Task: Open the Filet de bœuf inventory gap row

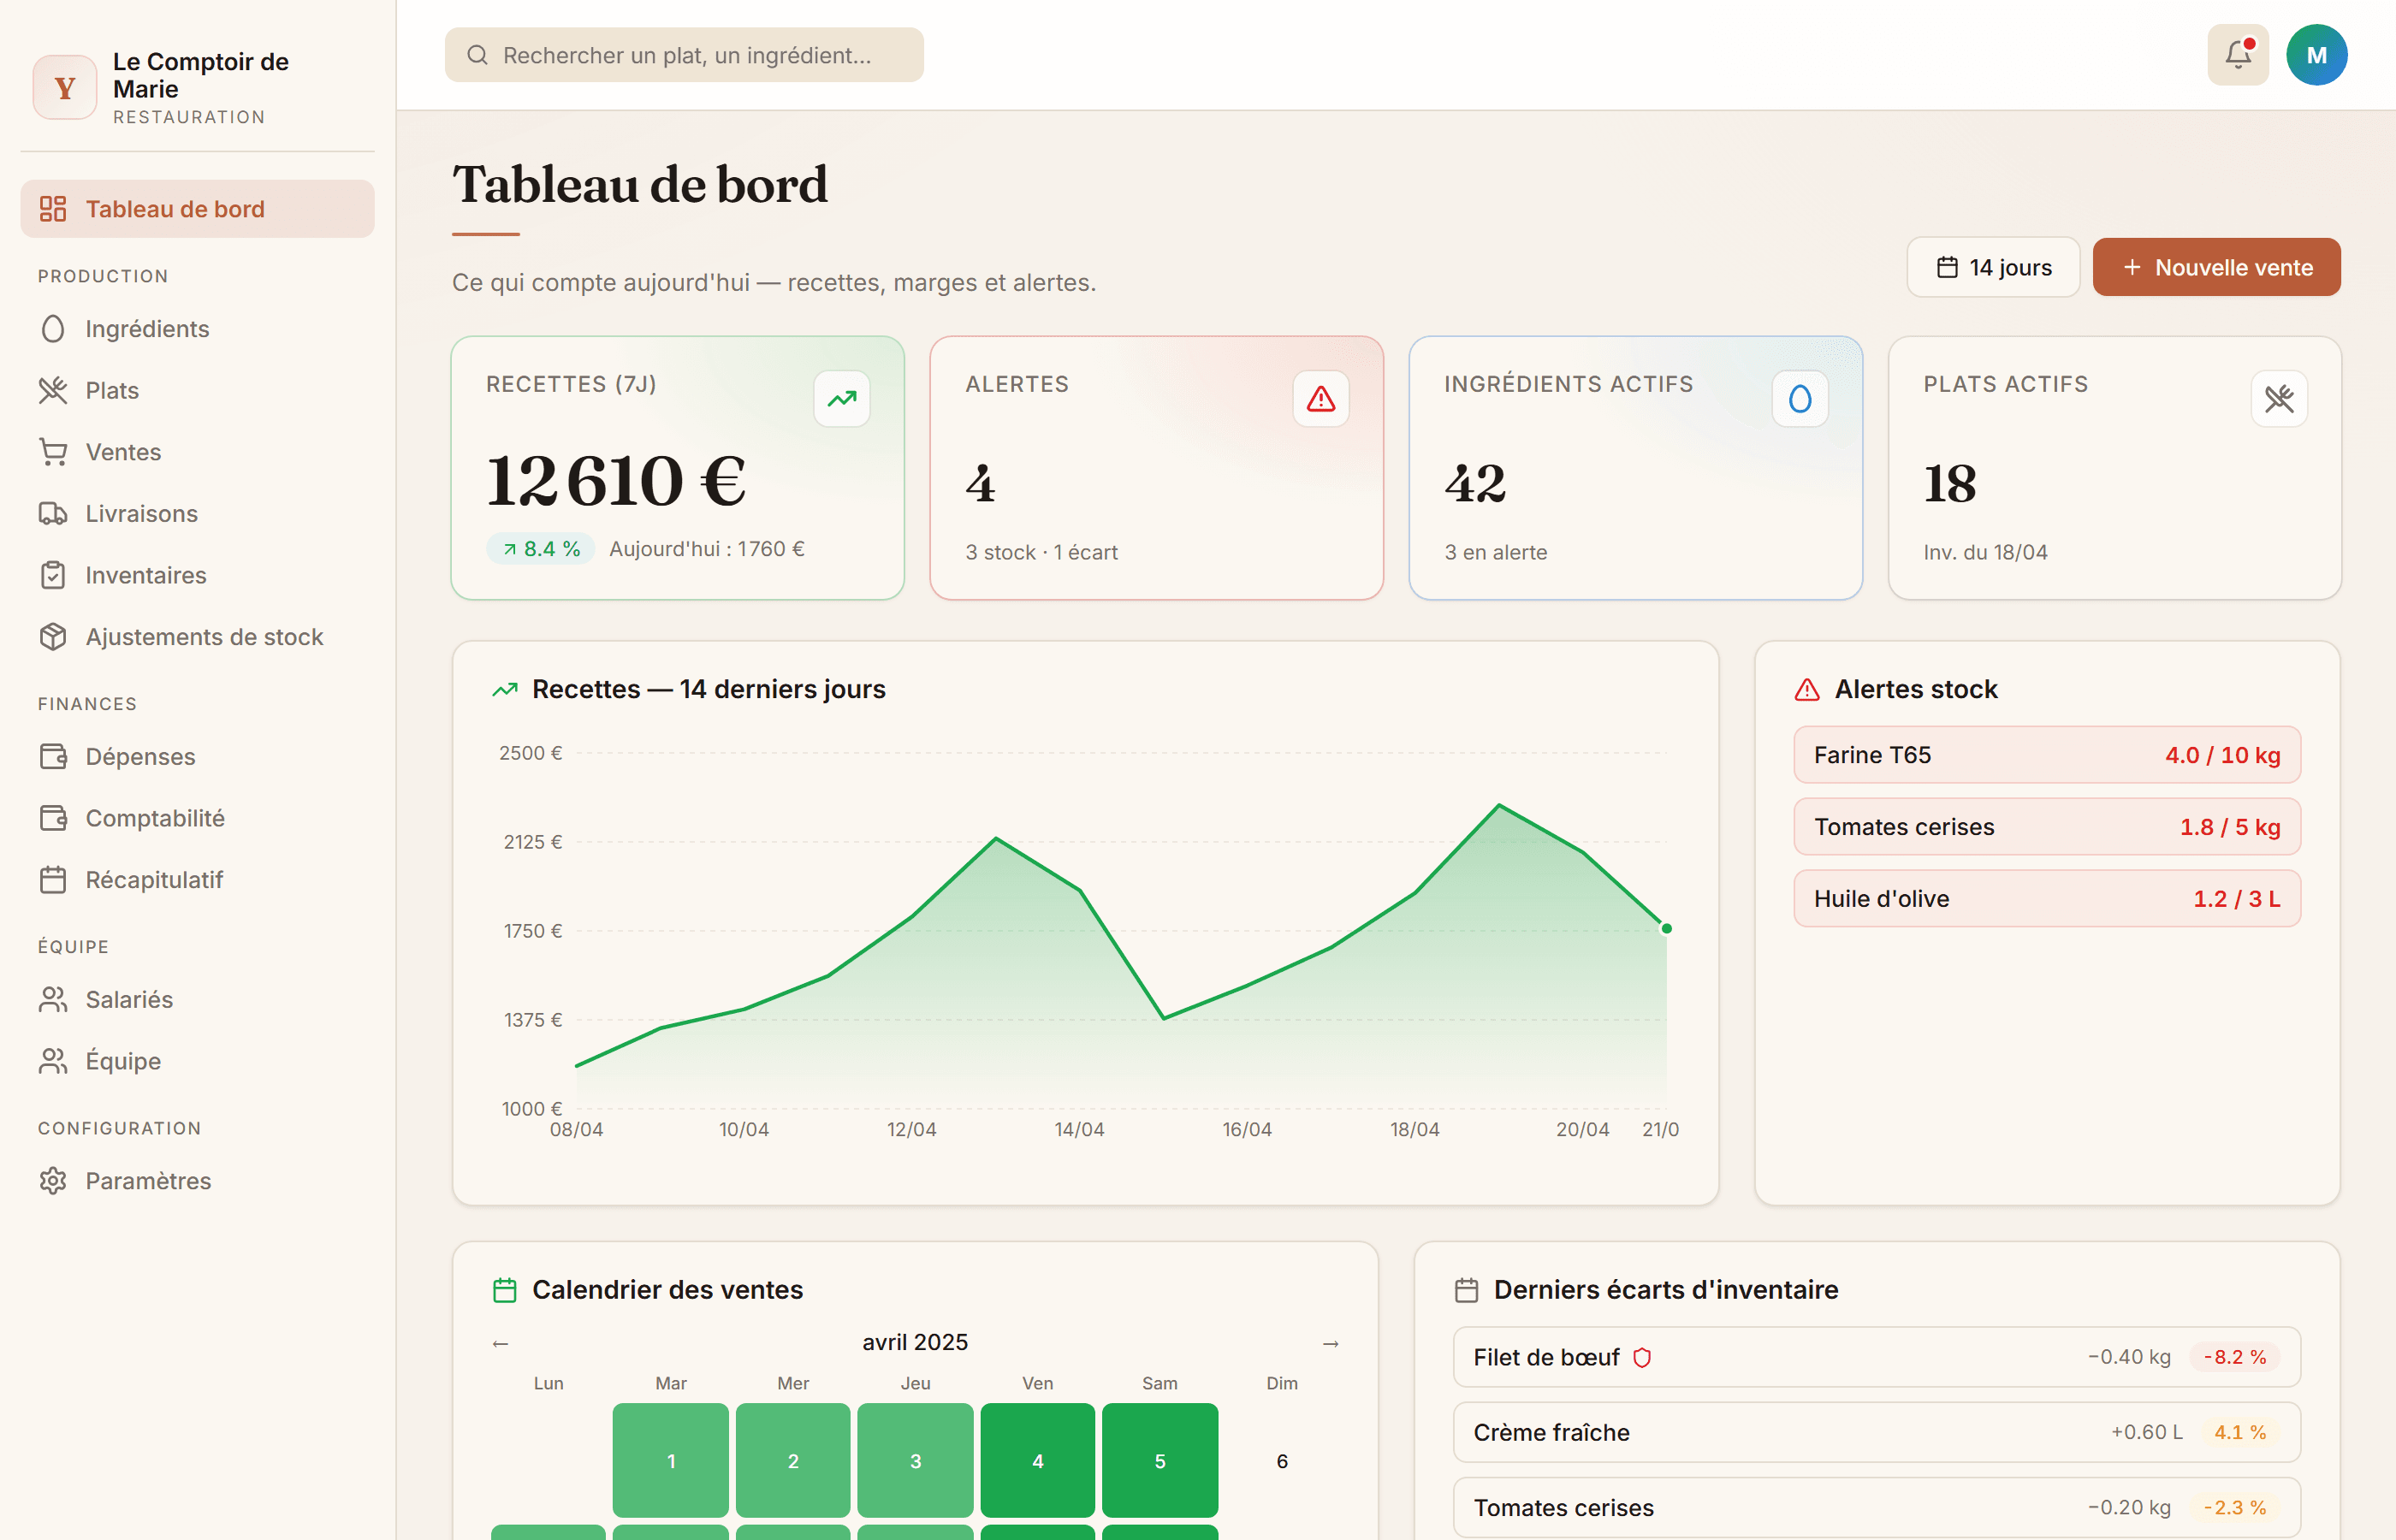Action: click(x=1876, y=1357)
